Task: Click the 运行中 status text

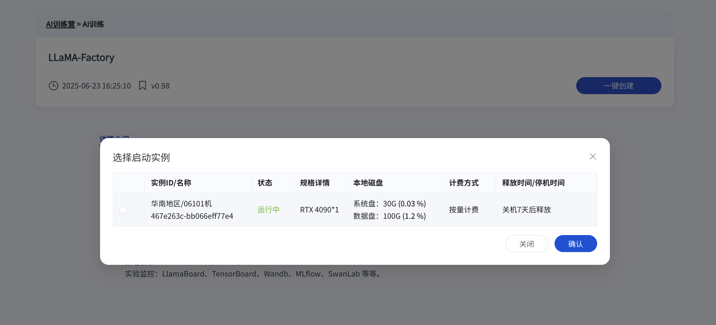Action: (268, 210)
